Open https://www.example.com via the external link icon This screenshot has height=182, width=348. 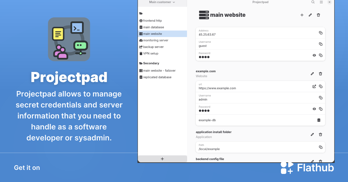point(314,86)
